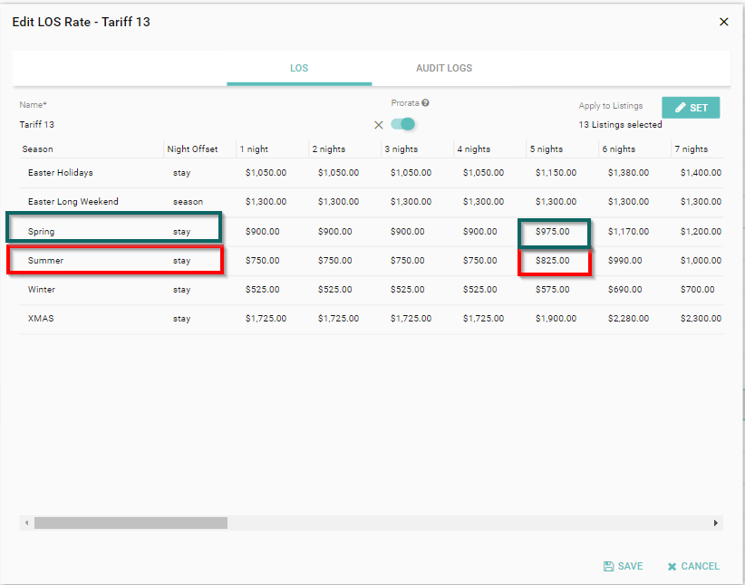745x585 pixels.
Task: Cancel editing the tariff
Action: 693,566
